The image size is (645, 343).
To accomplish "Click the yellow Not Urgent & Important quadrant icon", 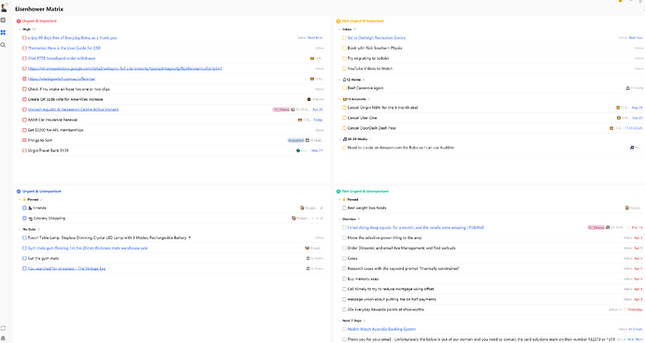I will coord(338,21).
